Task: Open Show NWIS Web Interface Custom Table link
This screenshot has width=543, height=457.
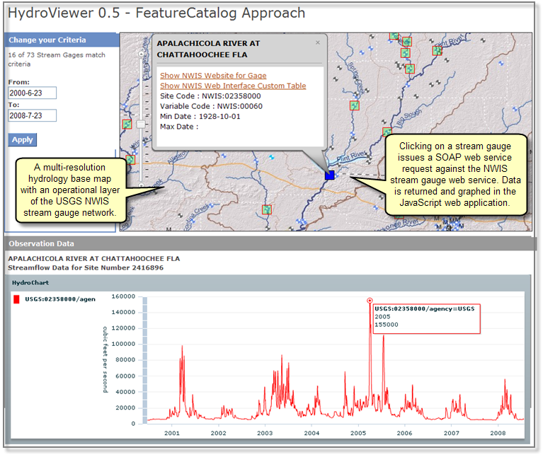Action: tap(233, 86)
